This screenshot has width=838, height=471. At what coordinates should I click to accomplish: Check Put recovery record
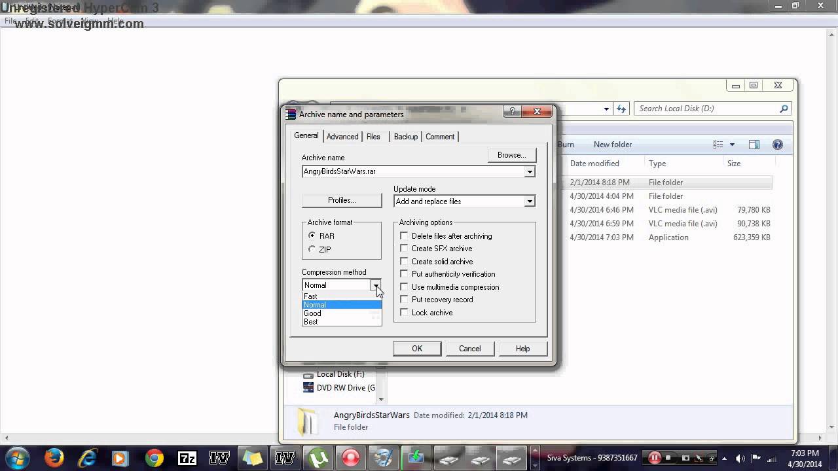[404, 300]
